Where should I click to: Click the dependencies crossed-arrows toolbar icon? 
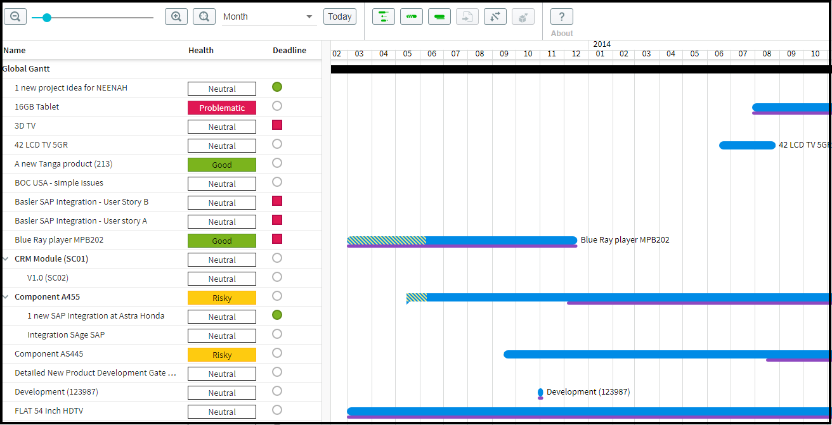click(x=495, y=16)
